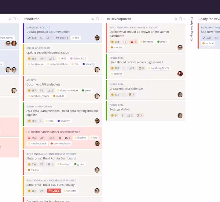Click story ID 581 badge
This screenshot has height=202, width=220.
click(32, 121)
